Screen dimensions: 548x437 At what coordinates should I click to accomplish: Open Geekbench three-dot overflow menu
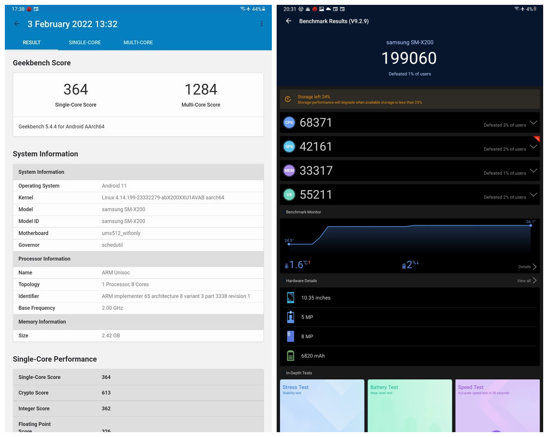(262, 24)
